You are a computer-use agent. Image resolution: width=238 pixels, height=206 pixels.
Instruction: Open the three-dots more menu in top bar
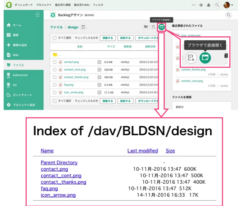click(x=193, y=5)
